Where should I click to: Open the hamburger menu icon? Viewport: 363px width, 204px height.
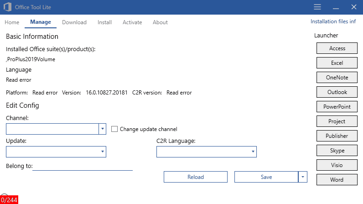point(317,7)
